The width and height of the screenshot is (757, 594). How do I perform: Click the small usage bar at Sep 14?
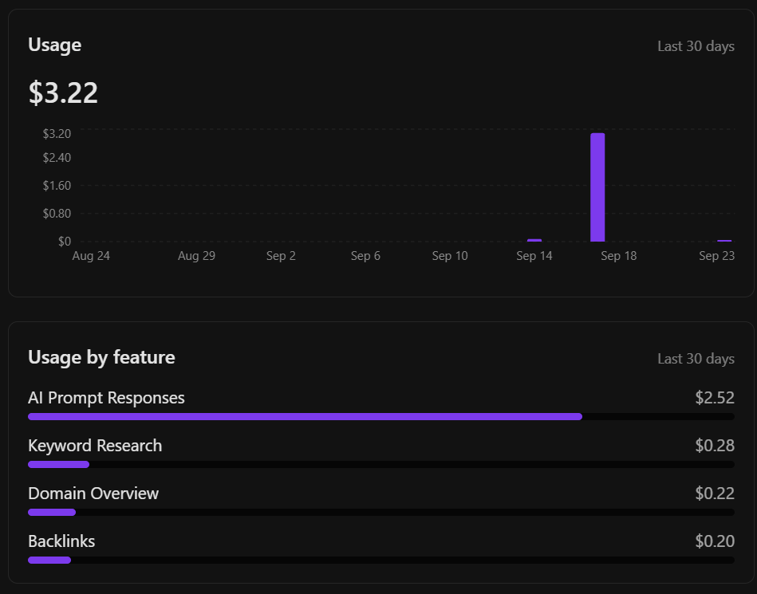coord(534,240)
